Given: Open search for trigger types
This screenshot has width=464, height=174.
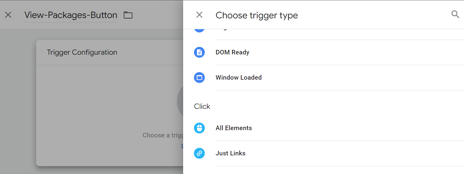Looking at the screenshot, I should click(x=455, y=14).
